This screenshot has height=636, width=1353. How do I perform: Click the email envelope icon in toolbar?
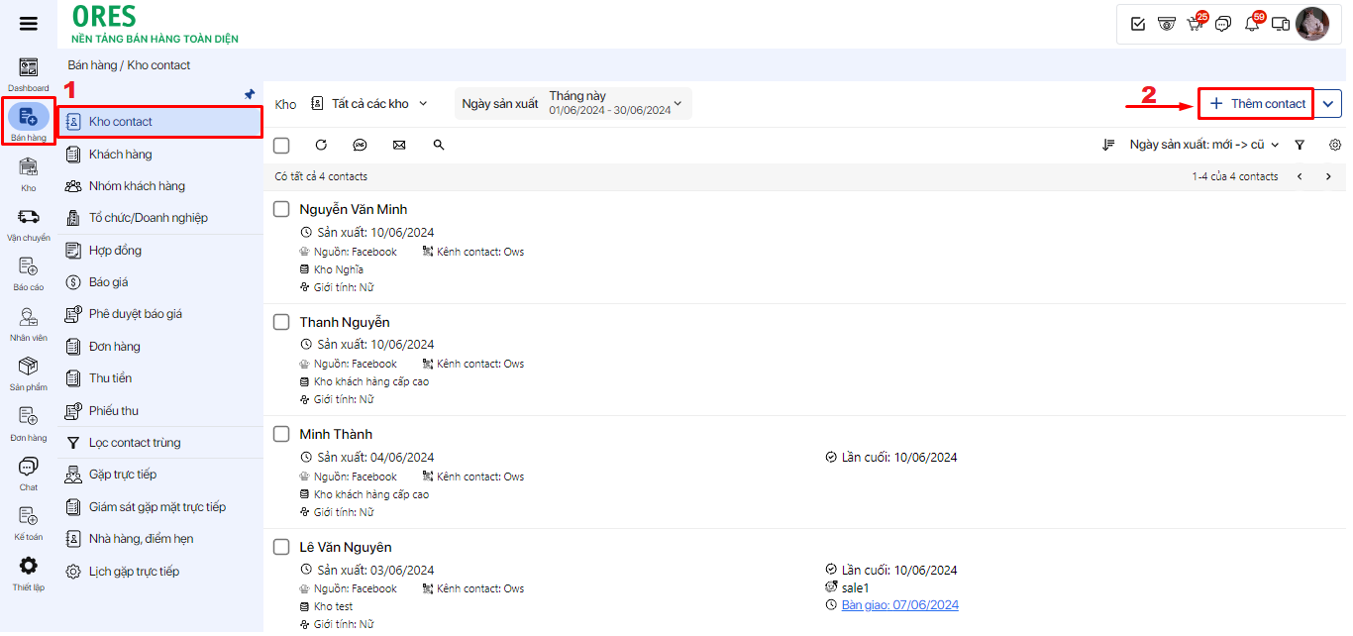pyautogui.click(x=399, y=145)
